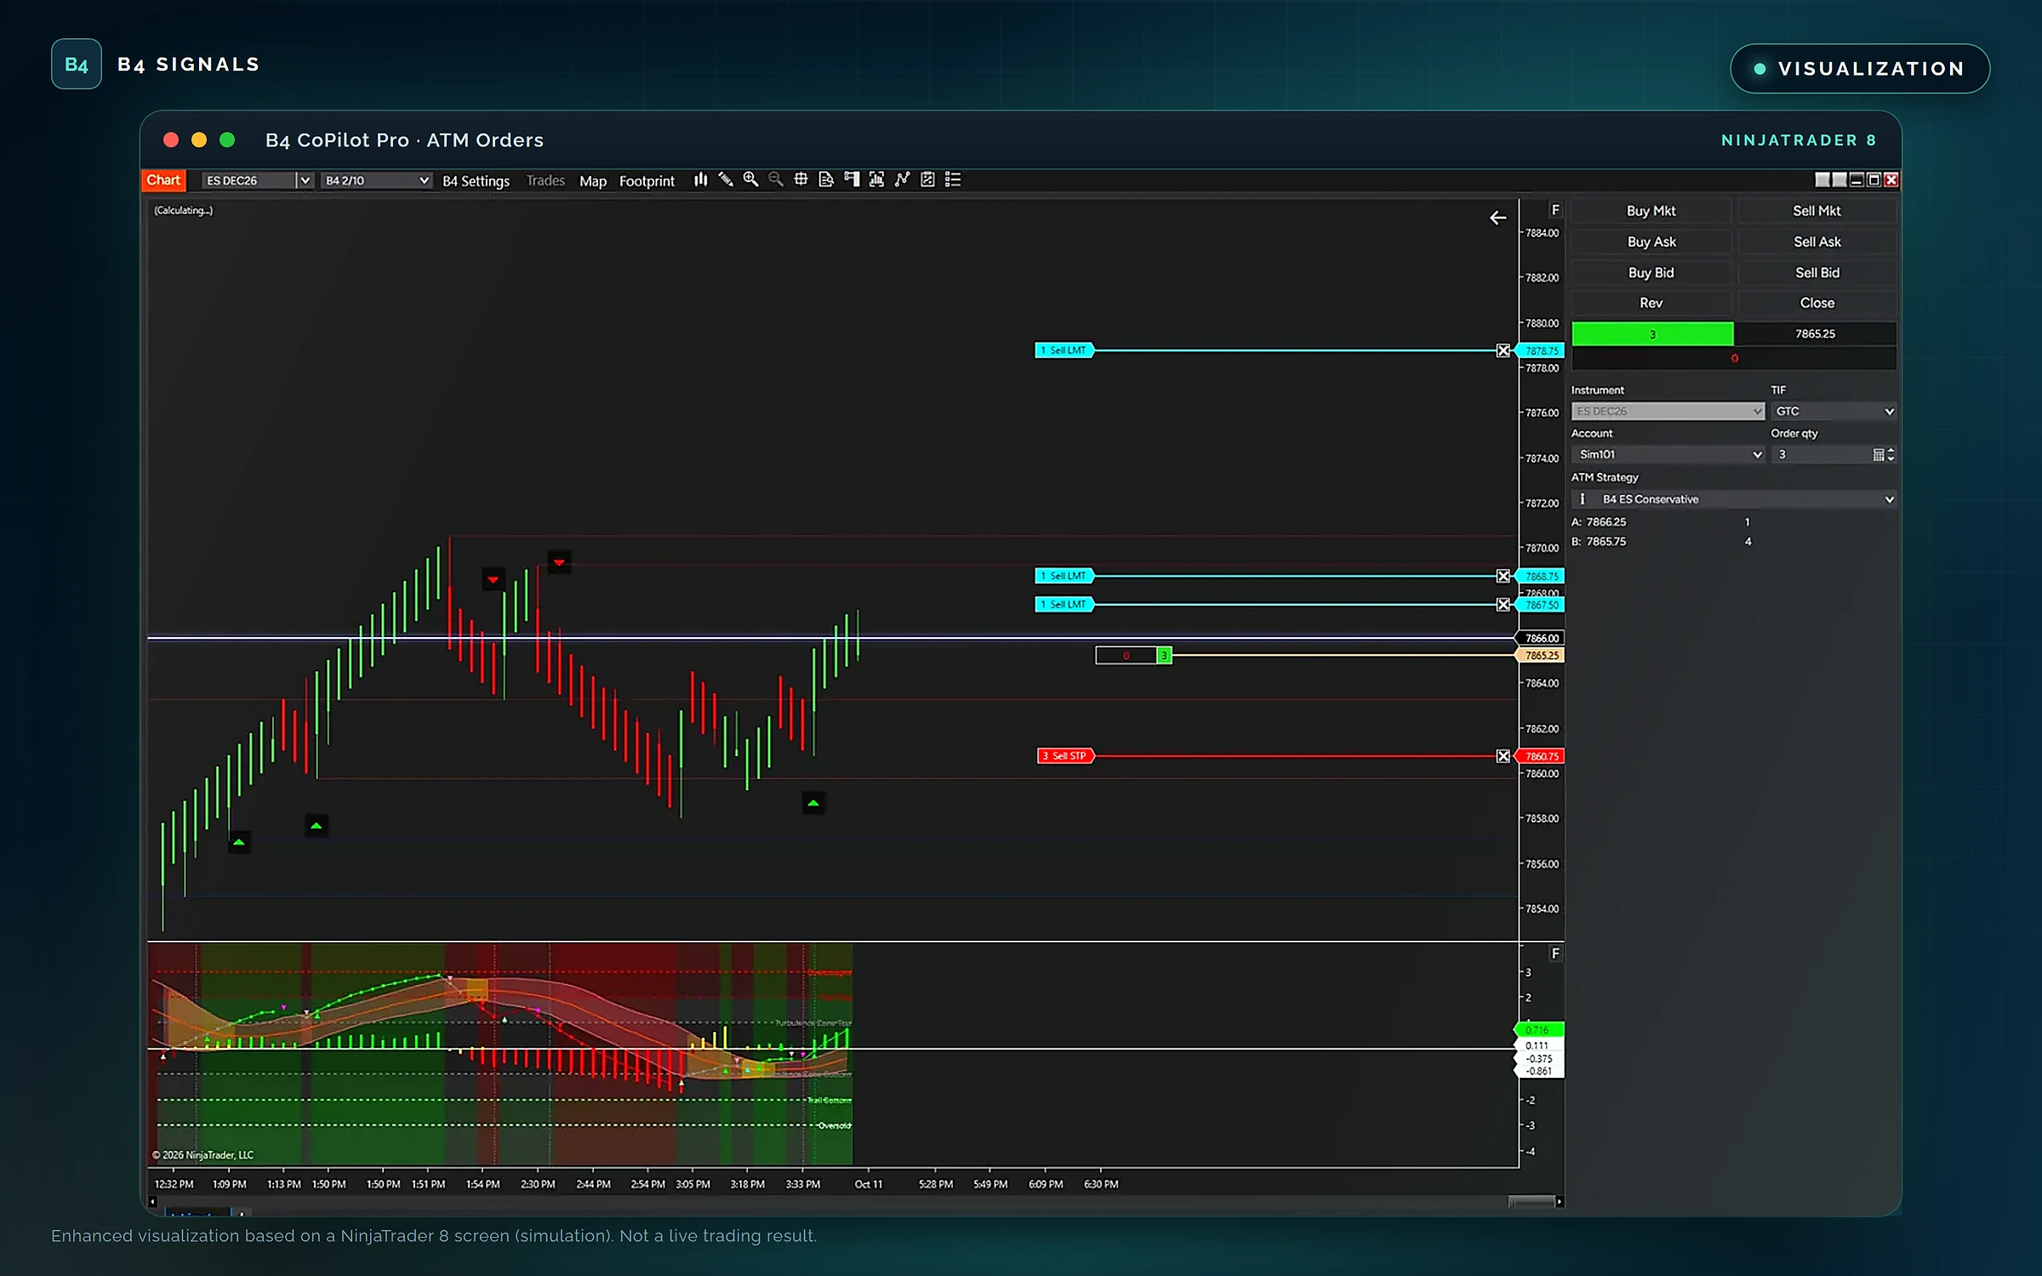Click the Rev button

(x=1651, y=303)
